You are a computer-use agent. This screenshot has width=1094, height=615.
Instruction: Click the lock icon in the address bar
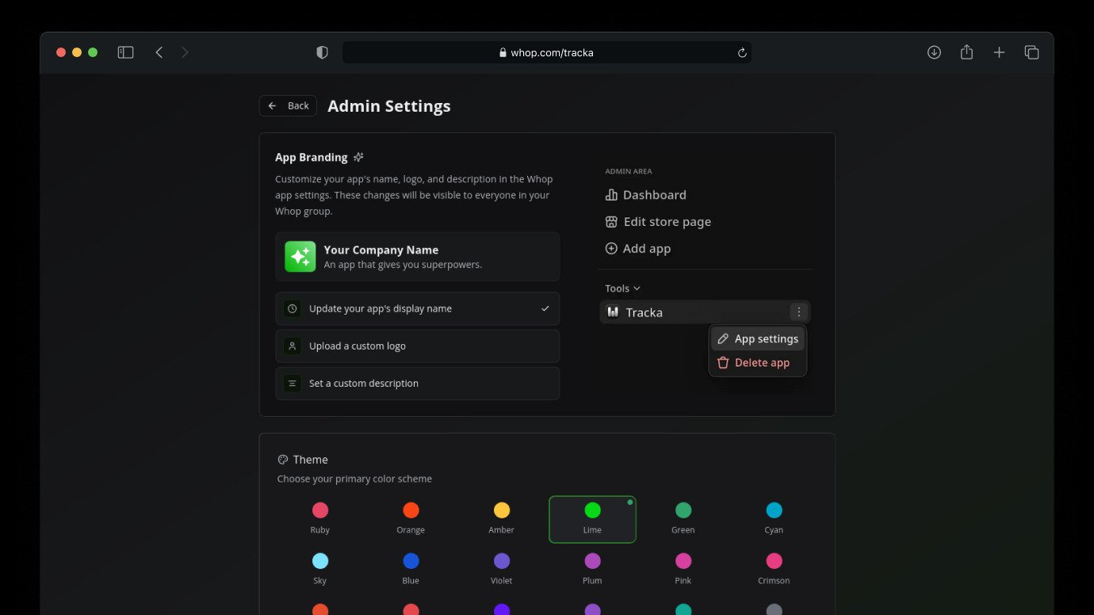click(503, 53)
